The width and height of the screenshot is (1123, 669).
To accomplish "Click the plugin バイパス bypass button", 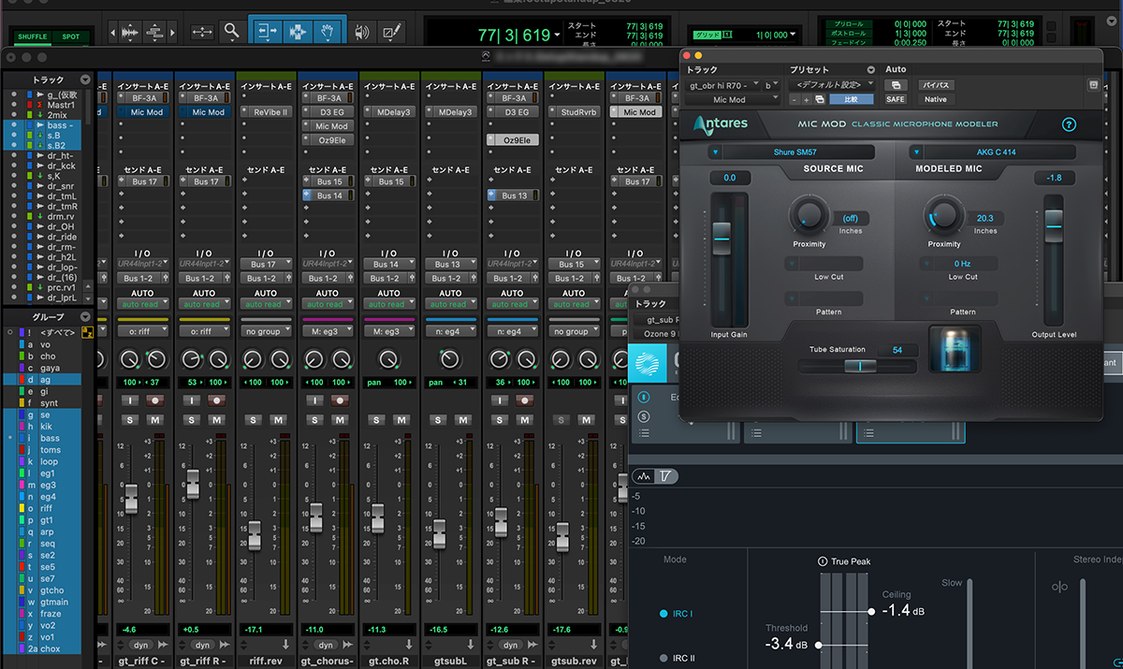I will [x=936, y=84].
